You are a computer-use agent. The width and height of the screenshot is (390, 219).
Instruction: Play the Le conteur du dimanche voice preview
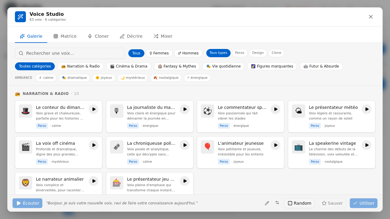point(94,109)
